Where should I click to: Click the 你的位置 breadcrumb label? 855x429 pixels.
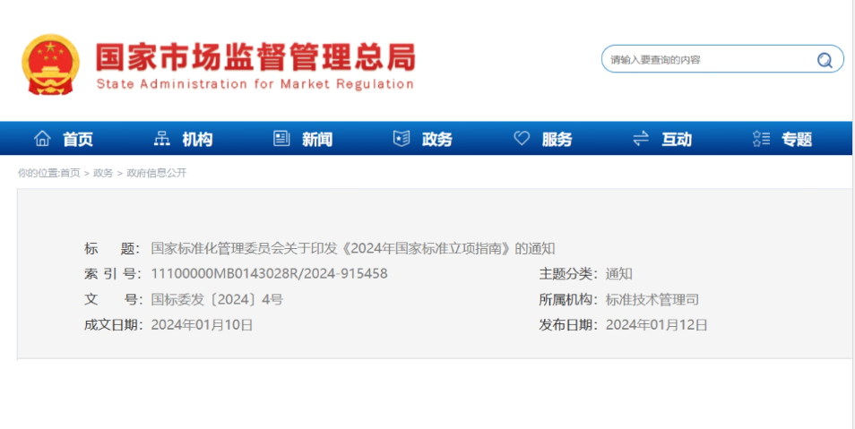39,173
